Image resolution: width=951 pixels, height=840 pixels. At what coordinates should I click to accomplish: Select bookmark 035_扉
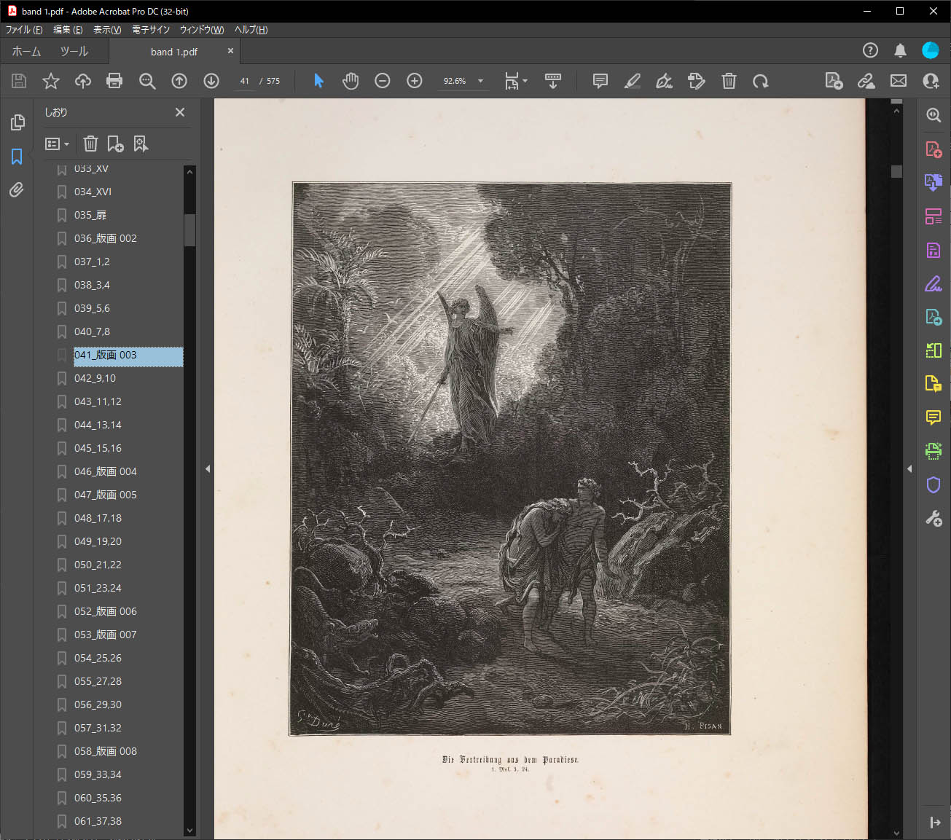point(90,215)
